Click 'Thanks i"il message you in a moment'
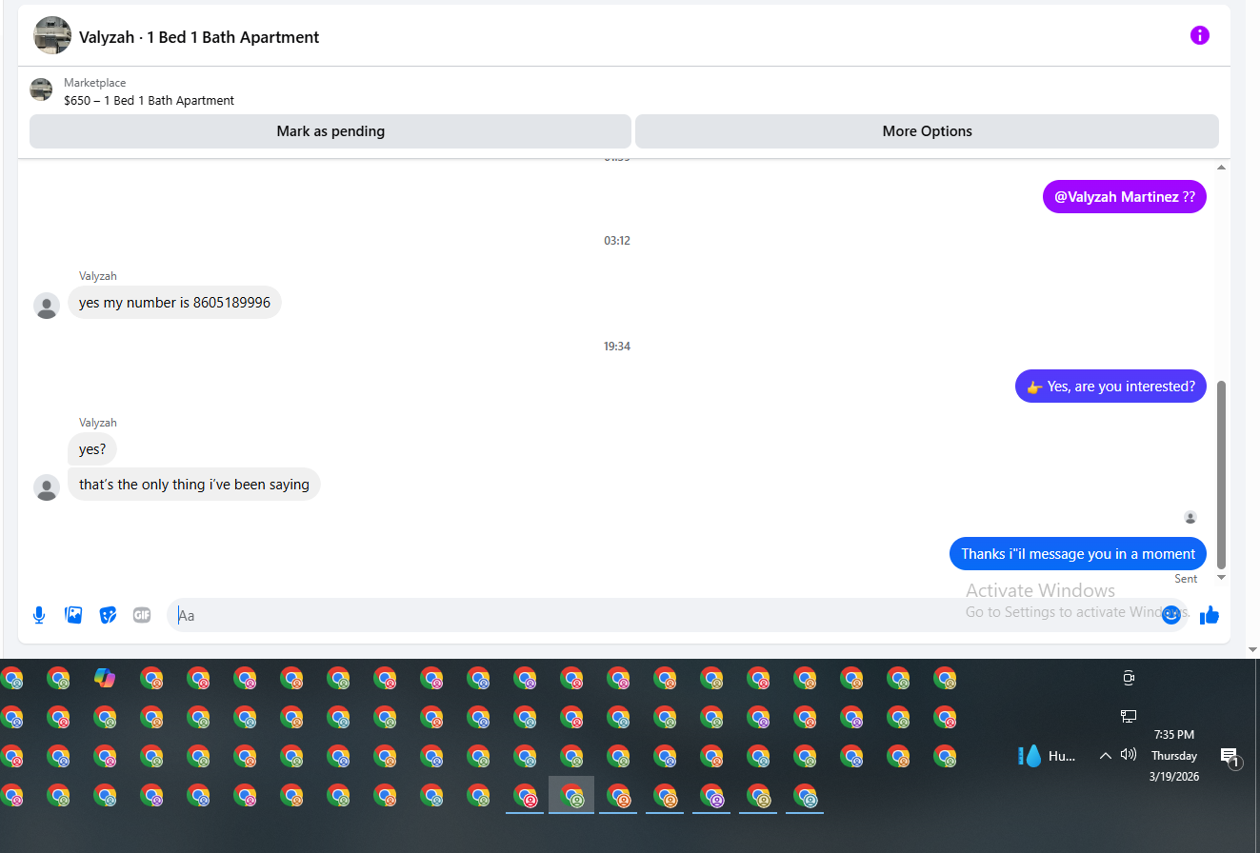 point(1078,554)
